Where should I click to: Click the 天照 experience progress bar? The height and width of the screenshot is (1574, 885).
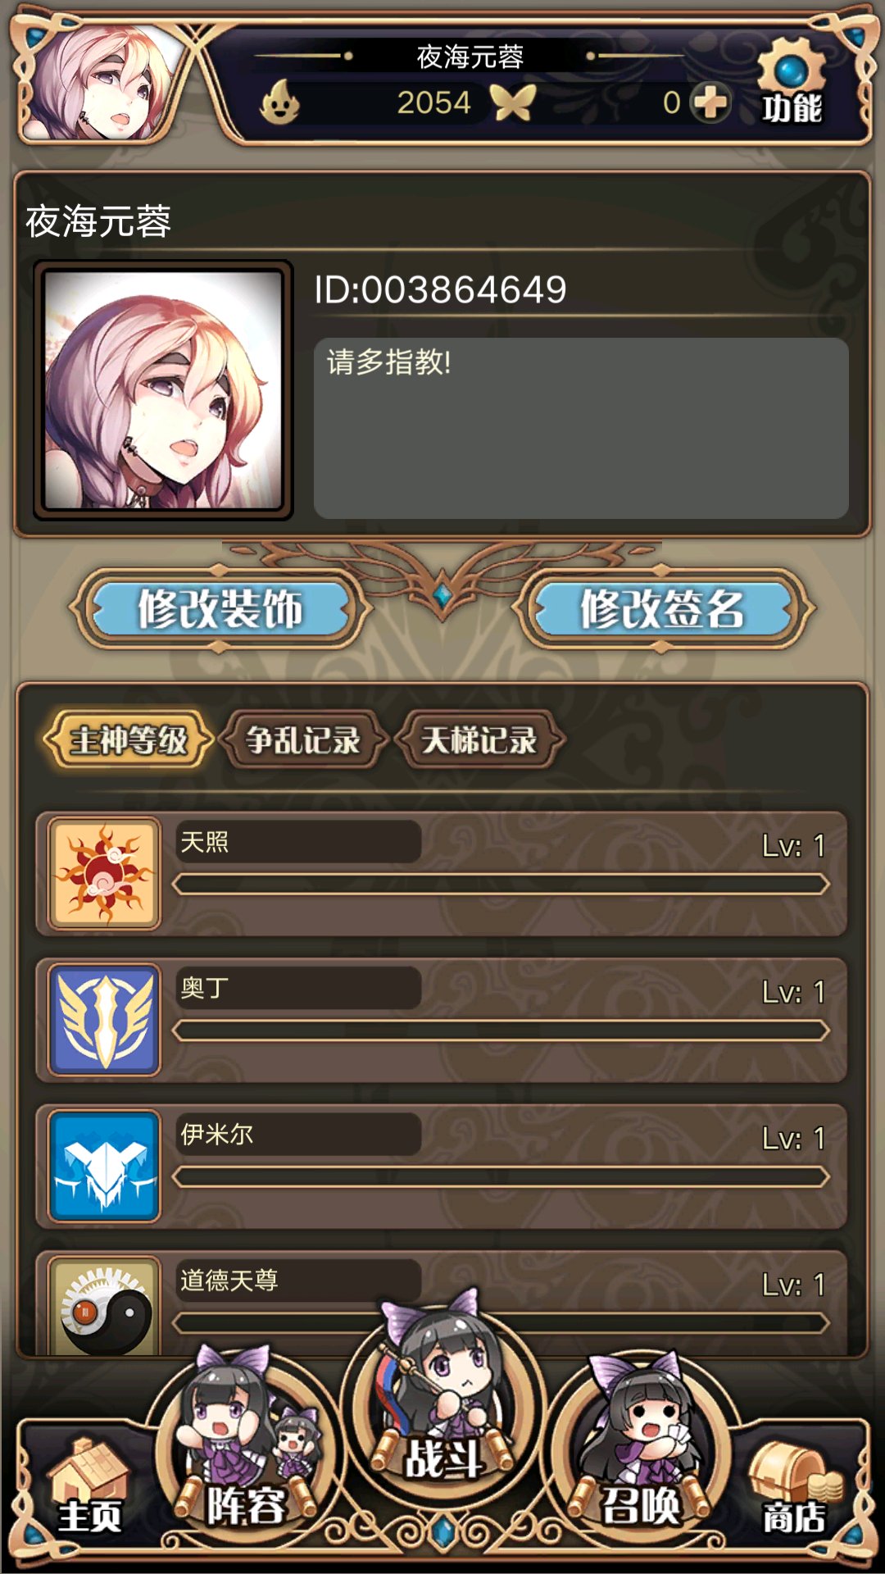tap(501, 885)
